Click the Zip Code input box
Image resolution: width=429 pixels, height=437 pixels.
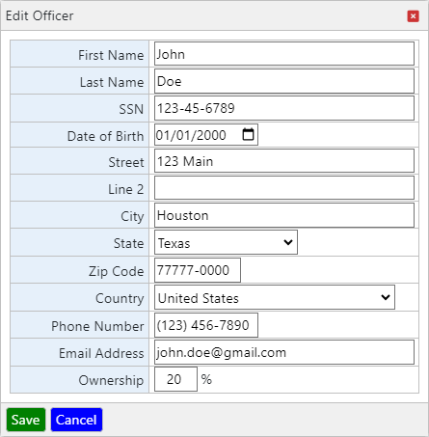[198, 270]
